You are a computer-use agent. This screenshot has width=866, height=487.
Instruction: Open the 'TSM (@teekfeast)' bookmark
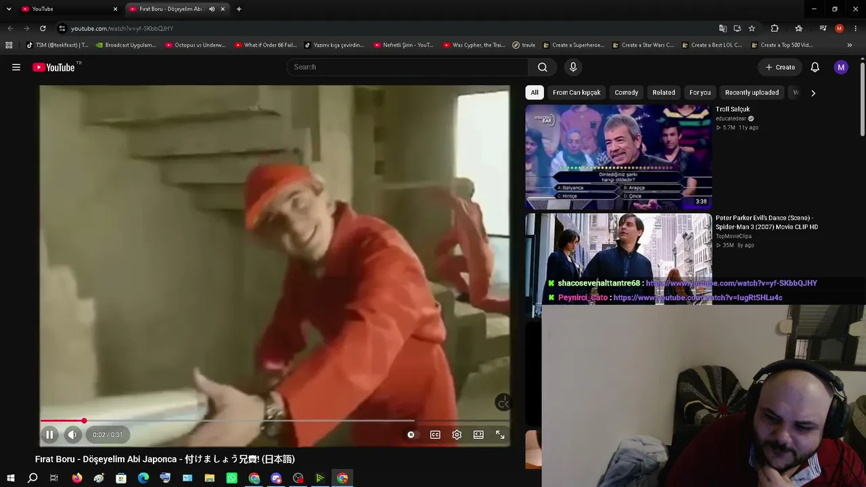[x=58, y=45]
